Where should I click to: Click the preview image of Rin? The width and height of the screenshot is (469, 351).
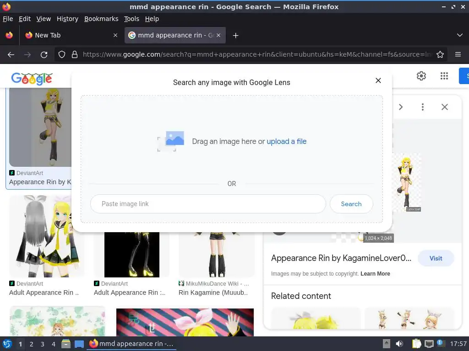[406, 182]
